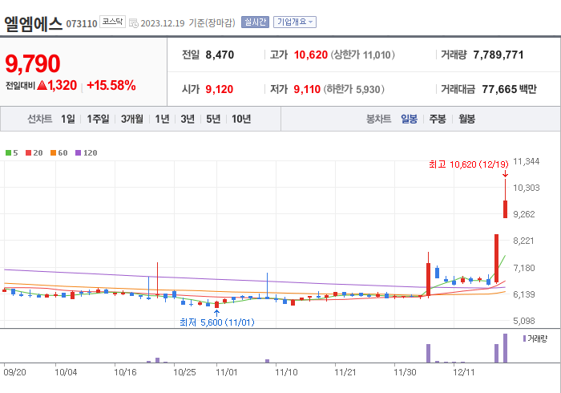
Task: Click the current price 9,790
Action: point(33,63)
